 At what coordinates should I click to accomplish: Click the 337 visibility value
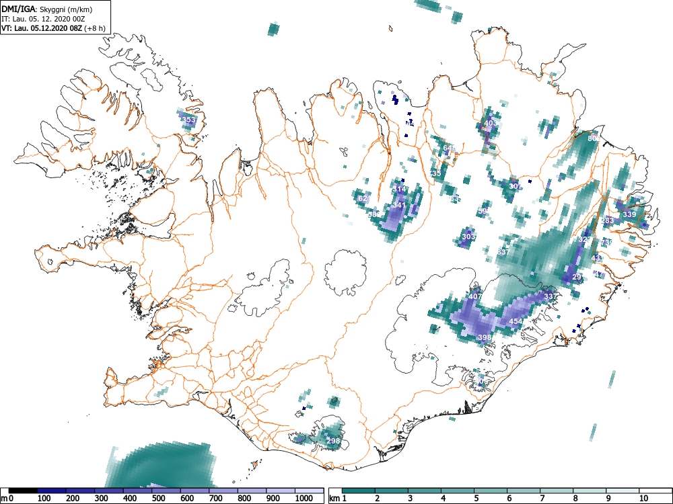[x=550, y=296]
